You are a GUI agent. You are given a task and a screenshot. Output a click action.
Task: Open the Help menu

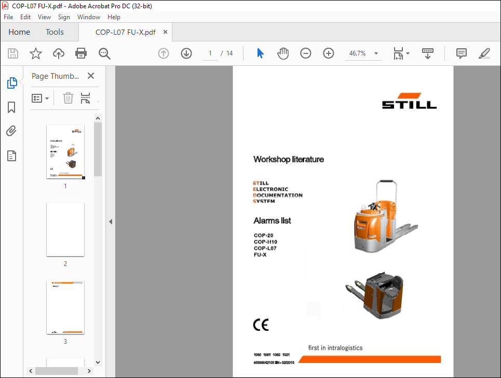pos(114,17)
